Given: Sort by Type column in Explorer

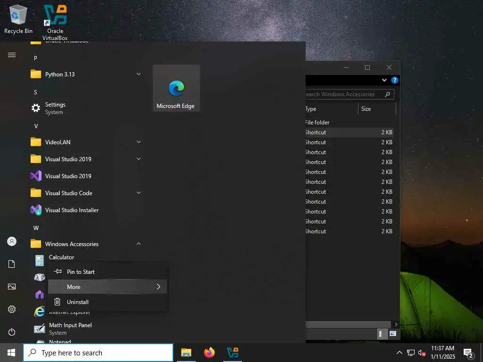Looking at the screenshot, I should pos(332,109).
